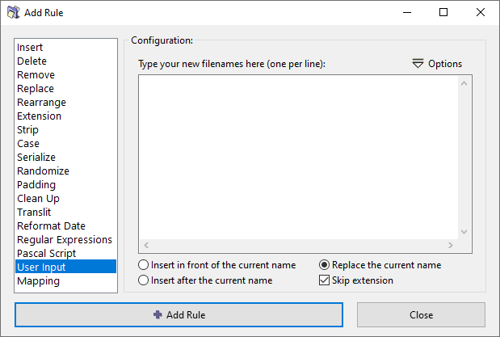Select the Insert rule type
Screen dimensions: 500x337
65,47
